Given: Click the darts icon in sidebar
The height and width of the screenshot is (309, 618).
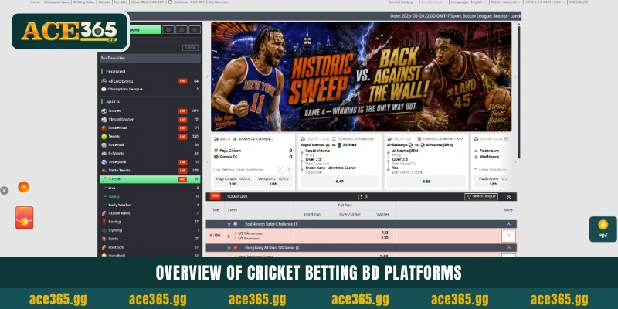Looking at the screenshot, I should coord(104,239).
